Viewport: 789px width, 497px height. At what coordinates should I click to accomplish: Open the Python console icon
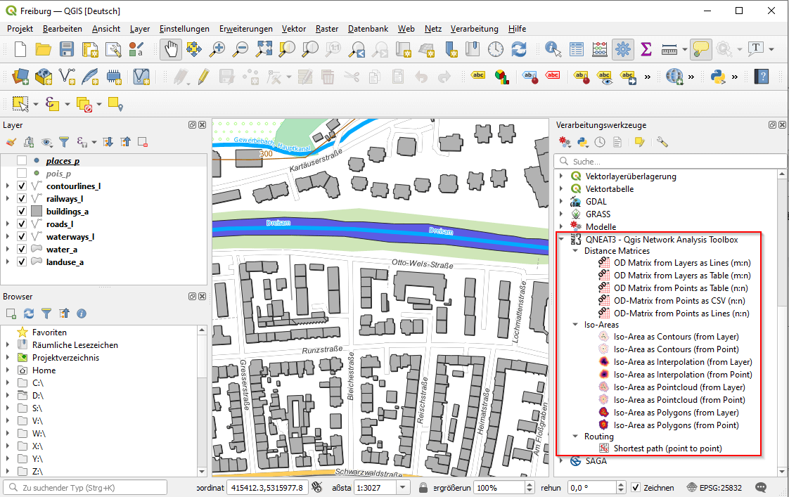[x=718, y=76]
